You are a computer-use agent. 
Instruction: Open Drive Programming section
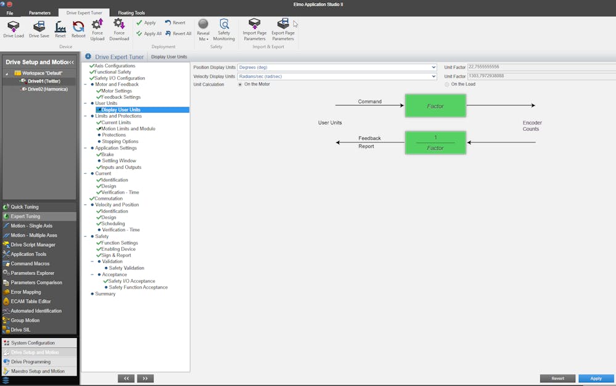[39, 362]
